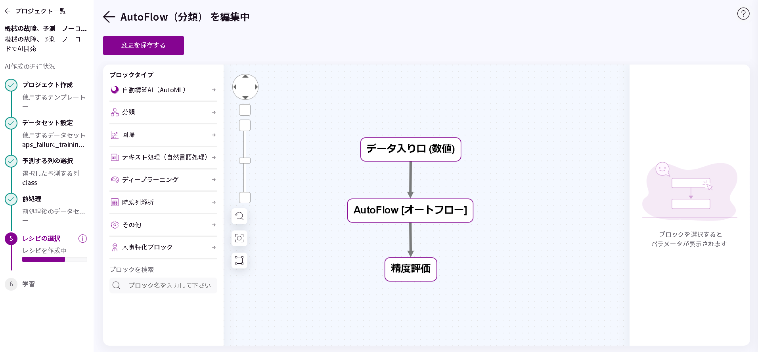Click the step 6 circle icon
Viewport: 758px width, 352px height.
click(11, 284)
